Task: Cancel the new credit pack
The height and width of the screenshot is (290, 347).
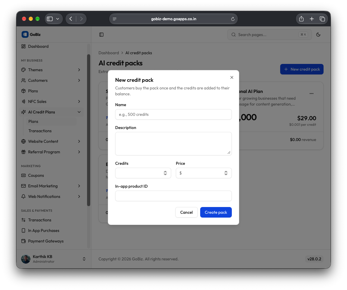Action: coord(186,212)
